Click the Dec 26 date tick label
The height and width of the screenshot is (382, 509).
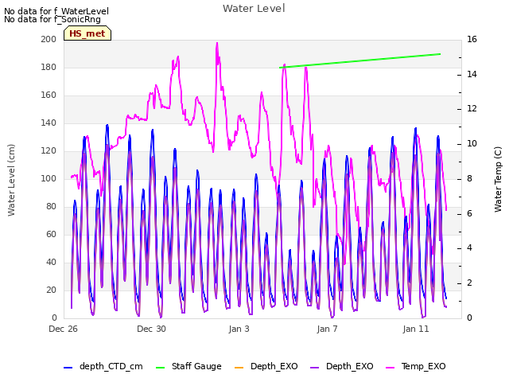63,329
